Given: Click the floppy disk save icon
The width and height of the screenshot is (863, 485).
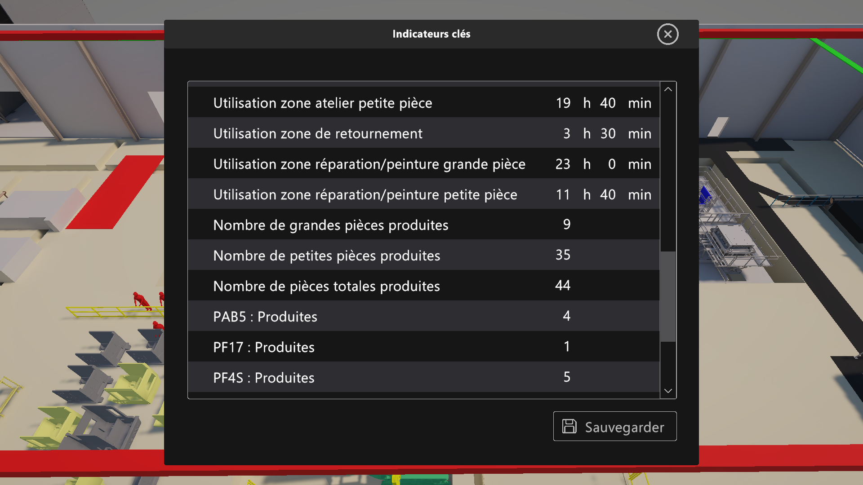Looking at the screenshot, I should point(569,426).
